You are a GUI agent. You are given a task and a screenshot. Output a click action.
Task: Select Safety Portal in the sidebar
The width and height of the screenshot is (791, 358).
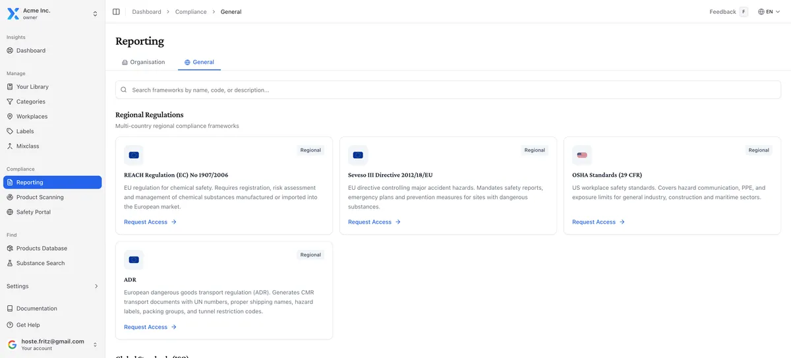pyautogui.click(x=53, y=212)
